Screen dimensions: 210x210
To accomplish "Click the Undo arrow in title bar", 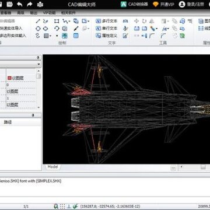I will [19, 4].
